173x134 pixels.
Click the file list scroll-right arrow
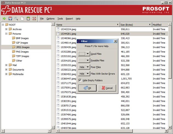click(166, 131)
